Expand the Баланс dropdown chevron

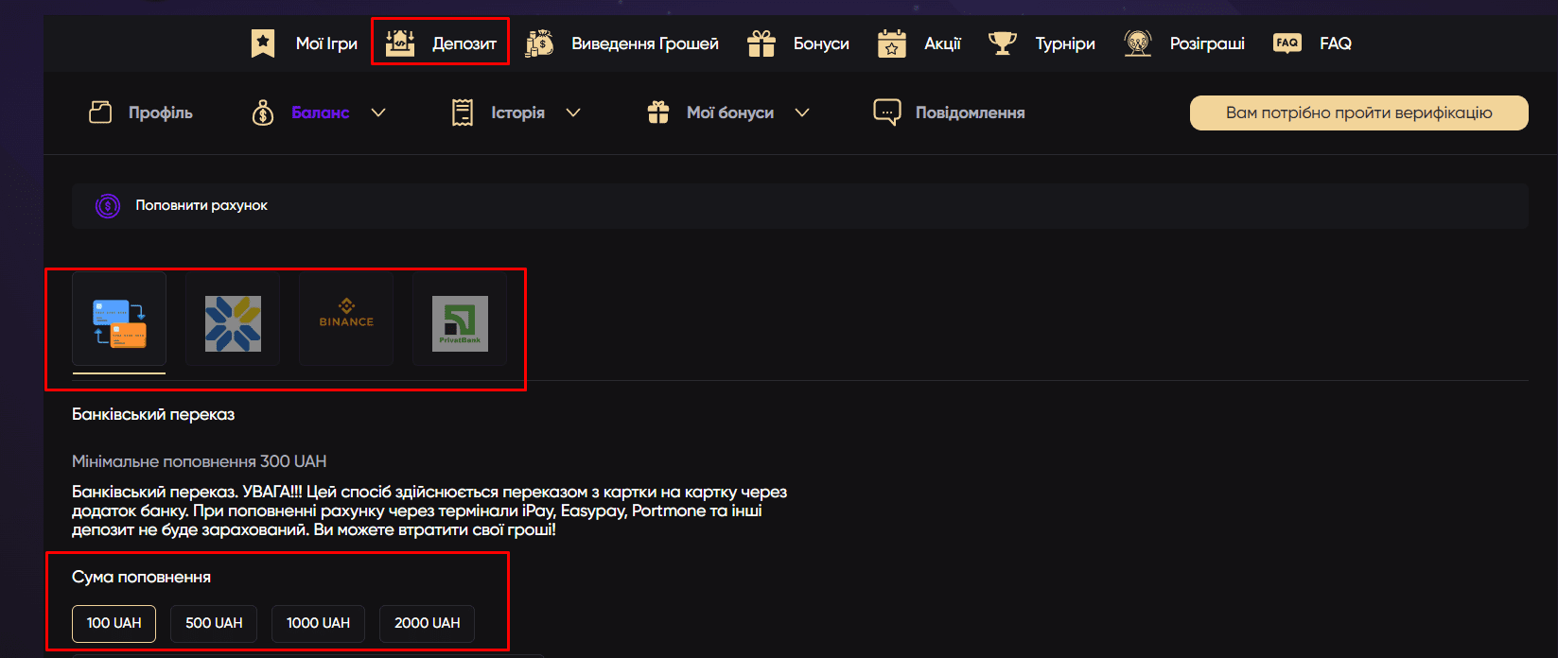(x=378, y=113)
